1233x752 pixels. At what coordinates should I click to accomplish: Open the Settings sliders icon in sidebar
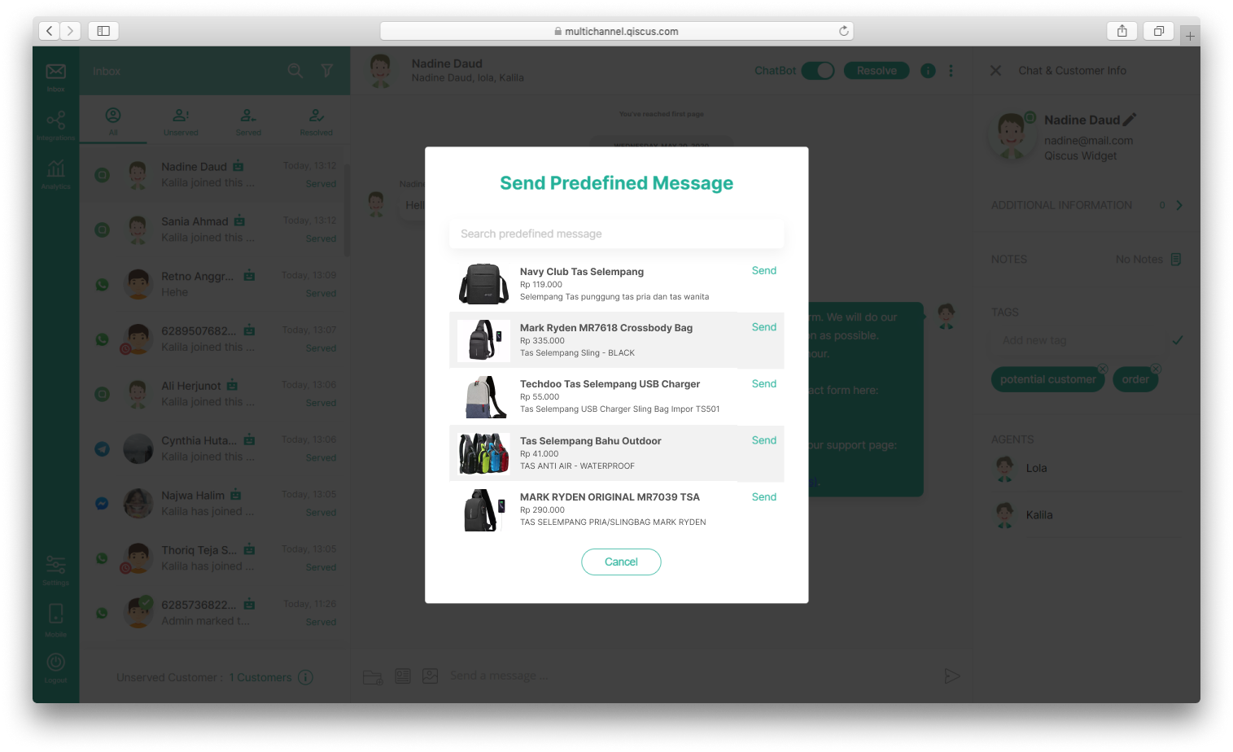55,565
